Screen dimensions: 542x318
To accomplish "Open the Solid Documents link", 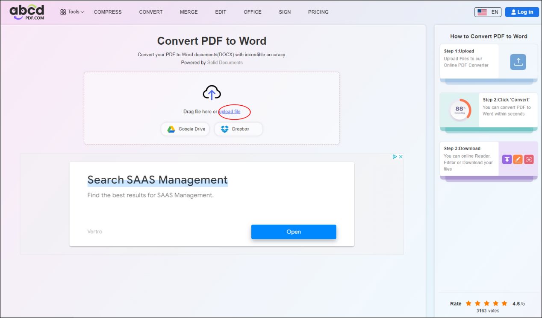I will point(225,63).
